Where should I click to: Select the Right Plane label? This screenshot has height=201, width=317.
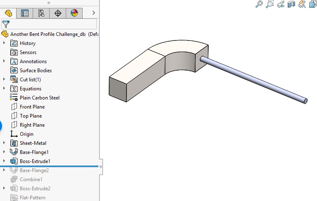[x=32, y=125]
